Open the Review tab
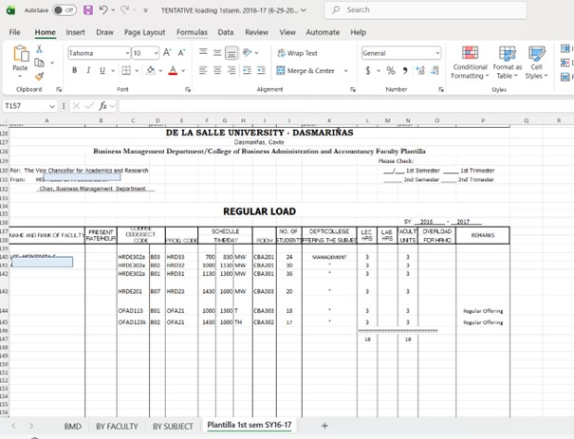 (x=256, y=32)
